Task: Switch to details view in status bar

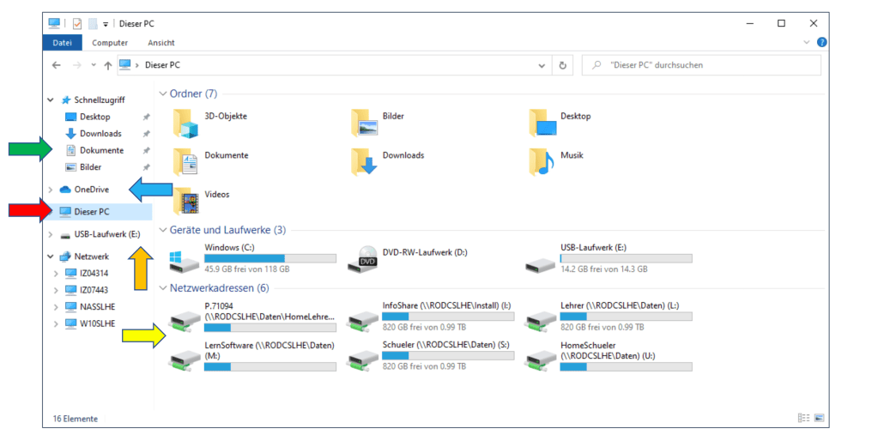Action: click(803, 419)
